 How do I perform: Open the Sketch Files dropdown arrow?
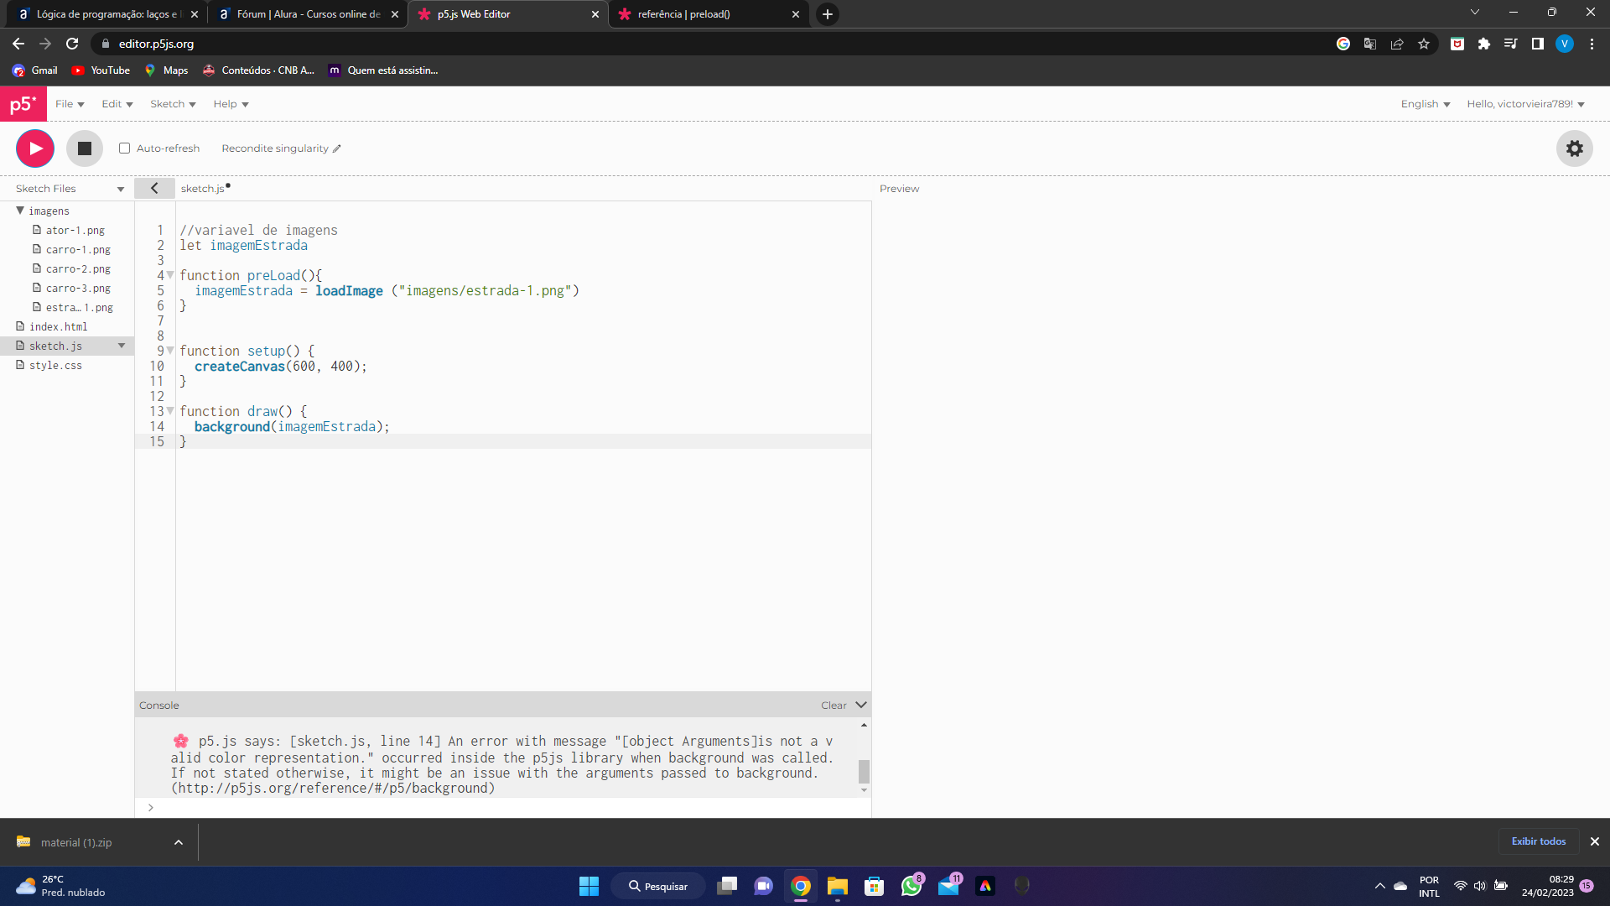121,190
